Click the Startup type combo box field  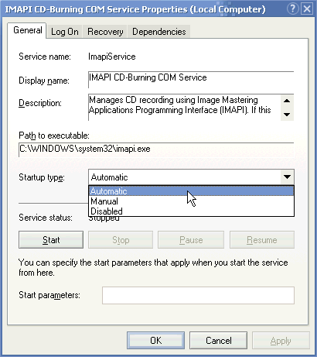pyautogui.click(x=191, y=177)
